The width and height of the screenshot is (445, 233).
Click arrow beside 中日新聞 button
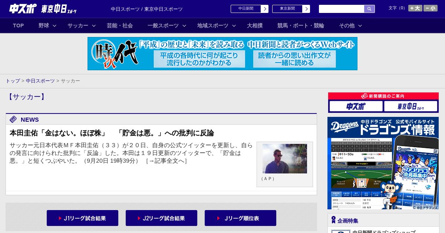click(x=265, y=9)
